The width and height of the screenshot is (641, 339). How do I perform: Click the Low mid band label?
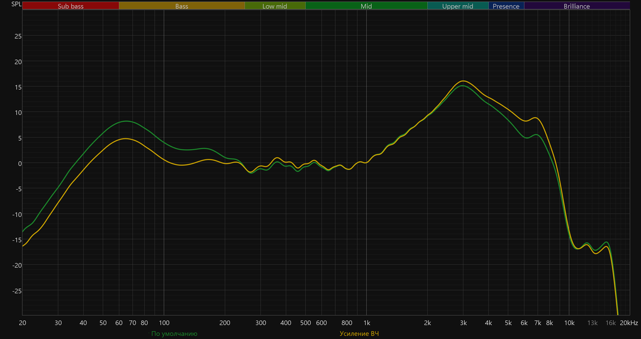275,6
